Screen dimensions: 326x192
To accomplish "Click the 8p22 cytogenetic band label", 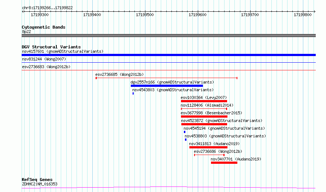I will (x=26, y=32).
